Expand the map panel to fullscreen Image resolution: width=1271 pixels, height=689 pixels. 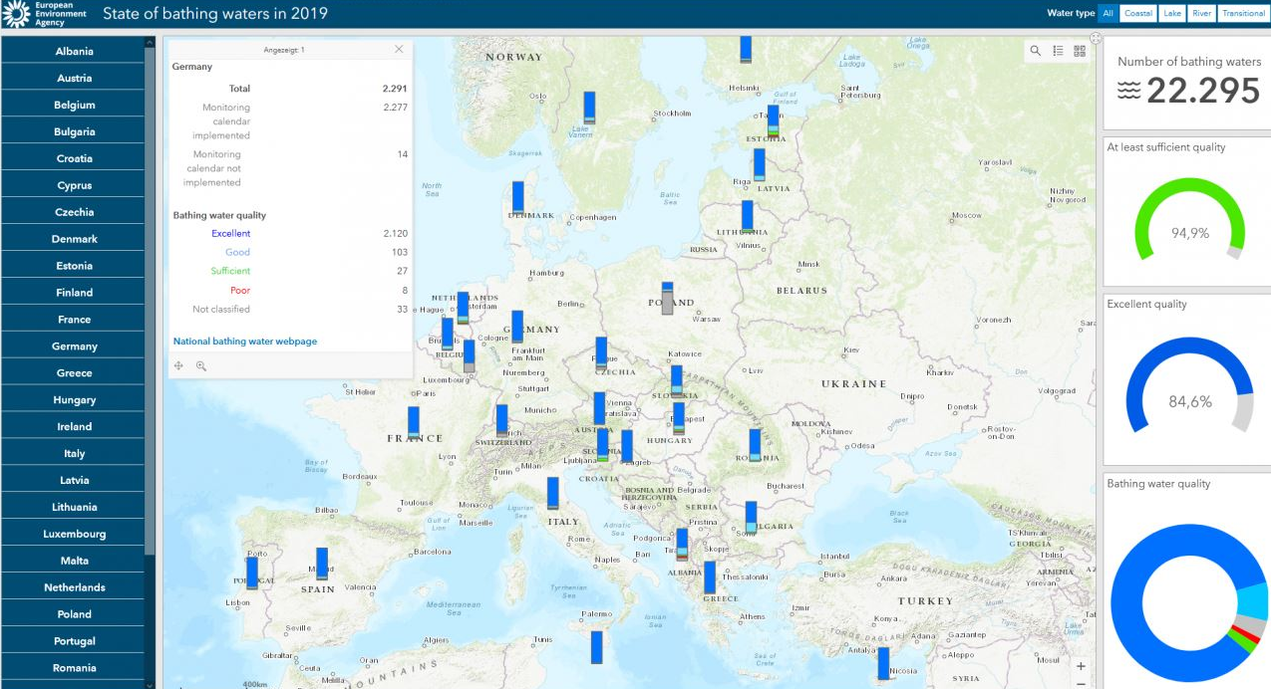1096,39
